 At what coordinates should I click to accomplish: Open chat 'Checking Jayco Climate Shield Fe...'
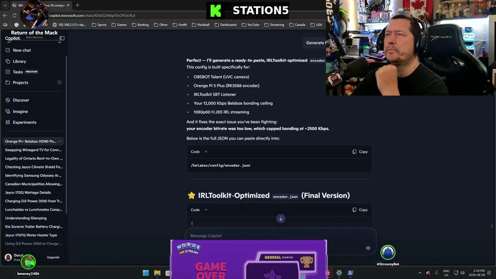pos(34,167)
